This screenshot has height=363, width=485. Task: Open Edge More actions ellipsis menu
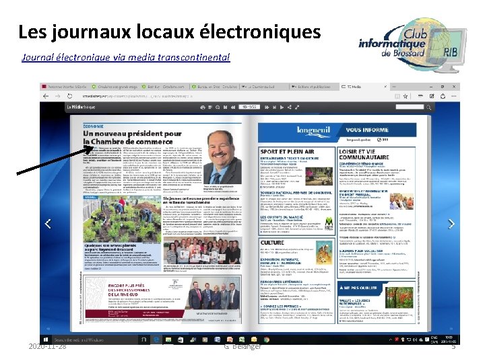pos(454,96)
